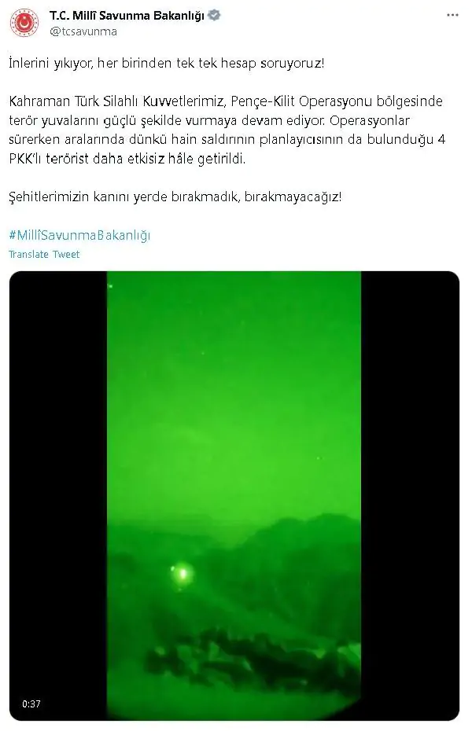Click the T.C. Millî Savunma Bakanlığı display name

(127, 16)
